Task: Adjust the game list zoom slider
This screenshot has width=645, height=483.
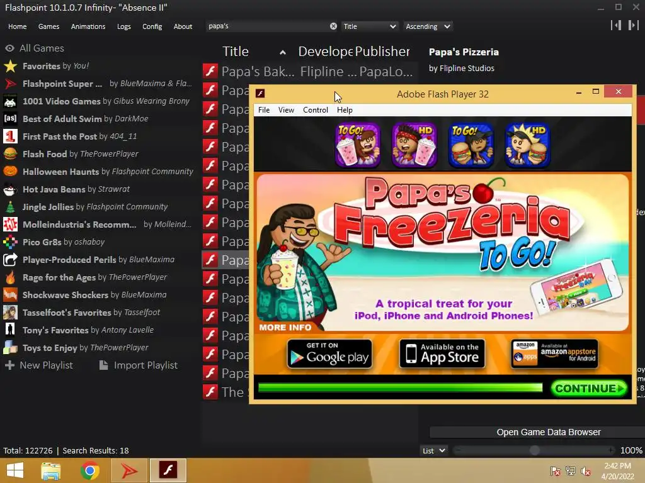Action: tap(534, 450)
